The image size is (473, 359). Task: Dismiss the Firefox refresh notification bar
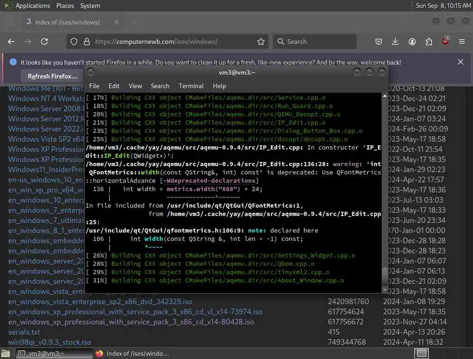tap(461, 62)
